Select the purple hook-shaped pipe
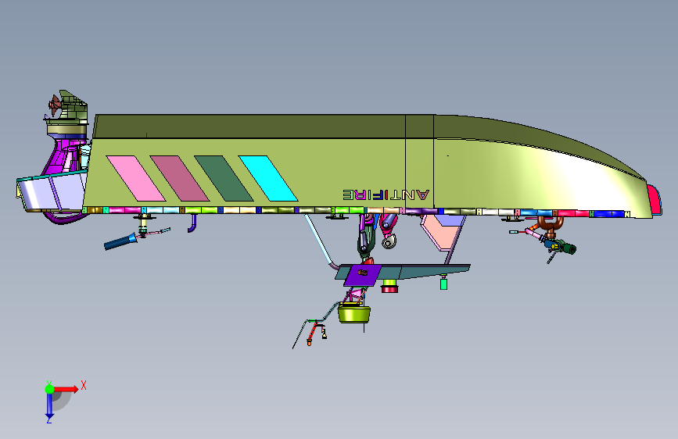Viewport: 678px width, 439px height. [192, 224]
